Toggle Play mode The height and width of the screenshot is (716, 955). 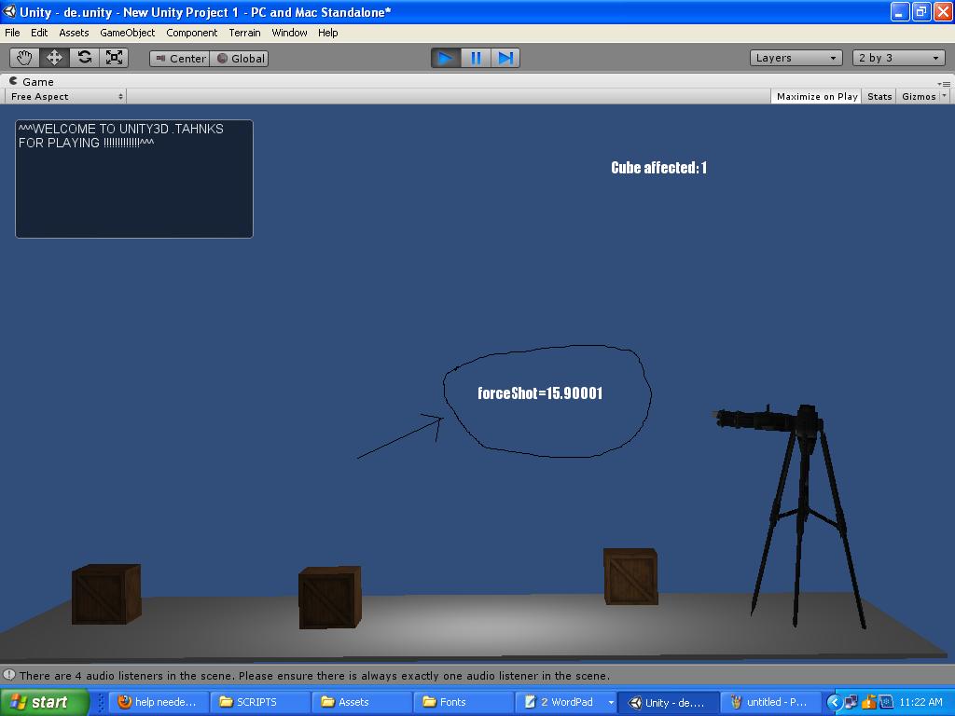click(x=445, y=58)
